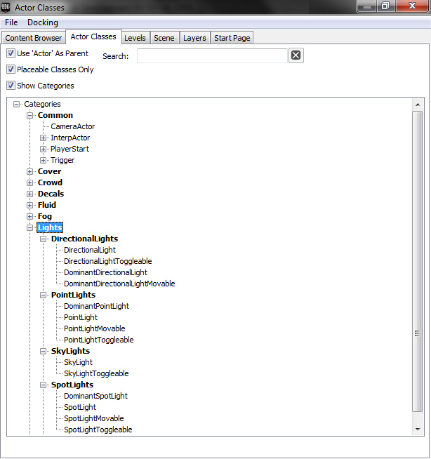Expand the Fog category node
This screenshot has width=431, height=459.
point(30,217)
